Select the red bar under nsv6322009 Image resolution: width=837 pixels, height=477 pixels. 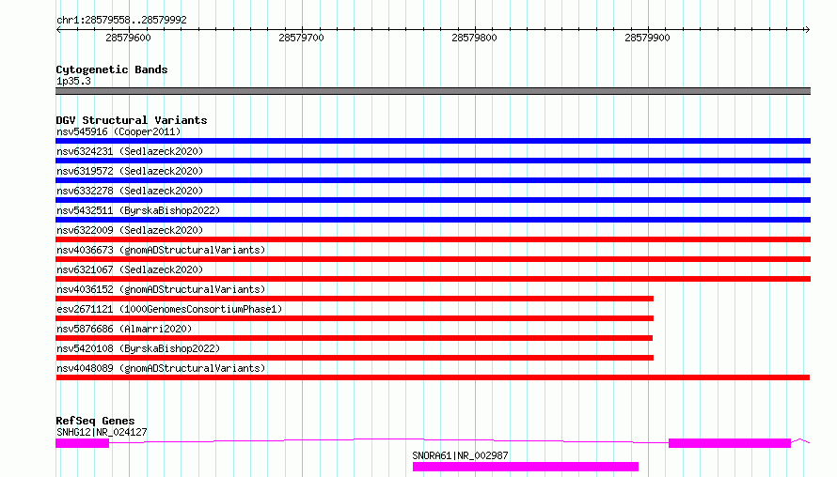click(x=433, y=239)
